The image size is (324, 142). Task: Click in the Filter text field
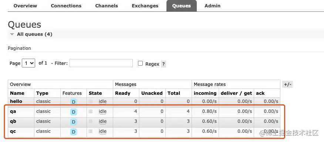pyautogui.click(x=101, y=63)
